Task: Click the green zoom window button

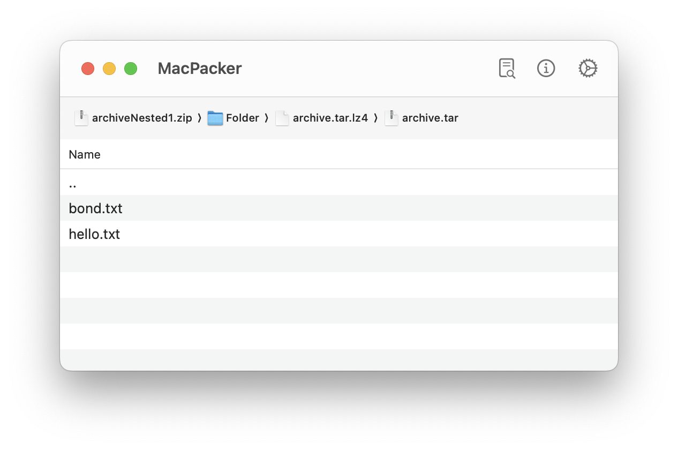Action: click(x=131, y=69)
